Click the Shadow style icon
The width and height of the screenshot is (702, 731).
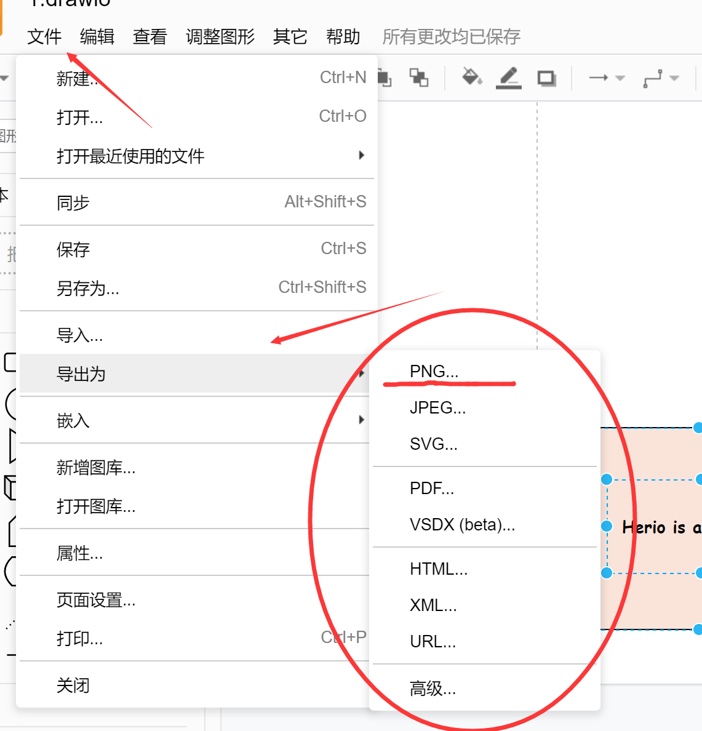pos(546,78)
